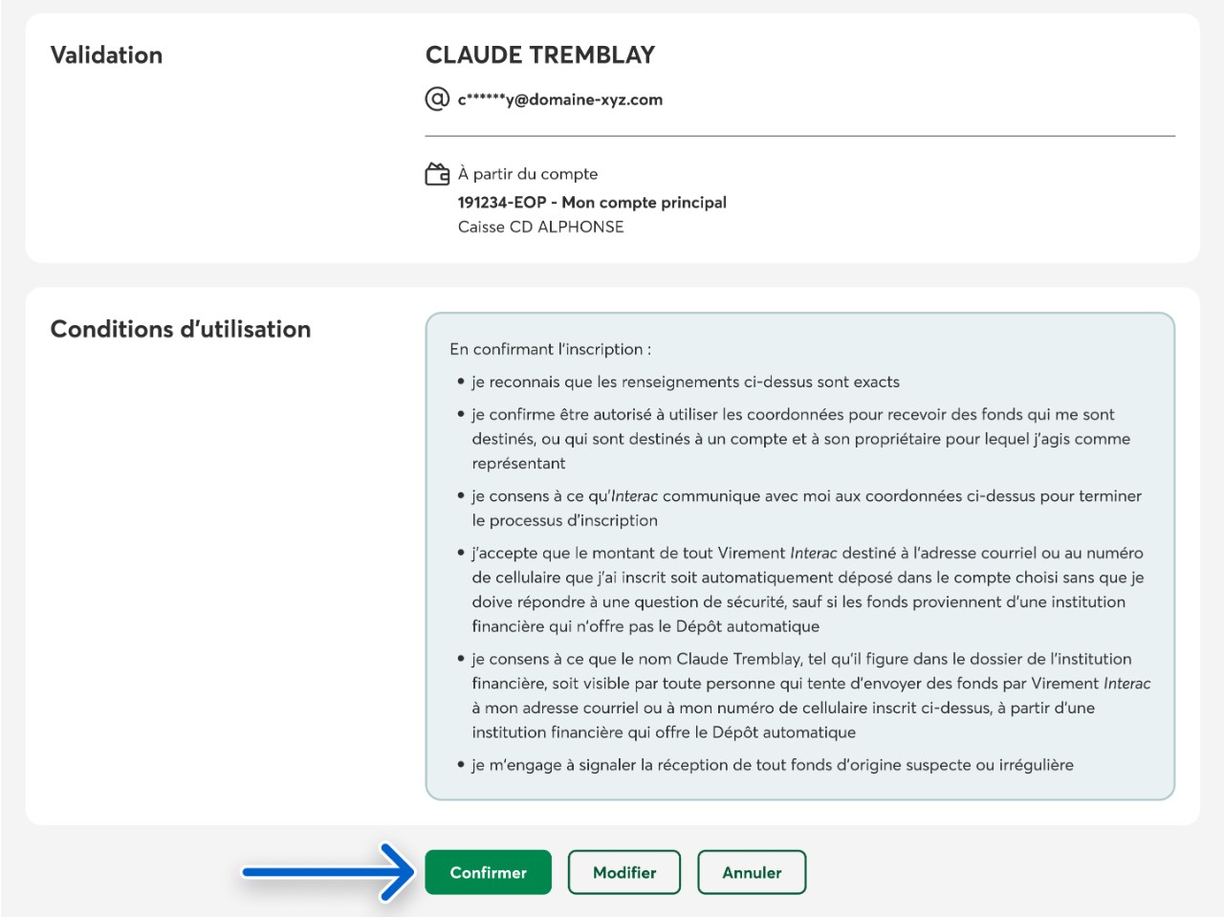Choose the Modifier button

click(x=624, y=872)
